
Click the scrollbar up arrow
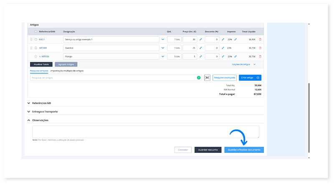[x=309, y=24]
